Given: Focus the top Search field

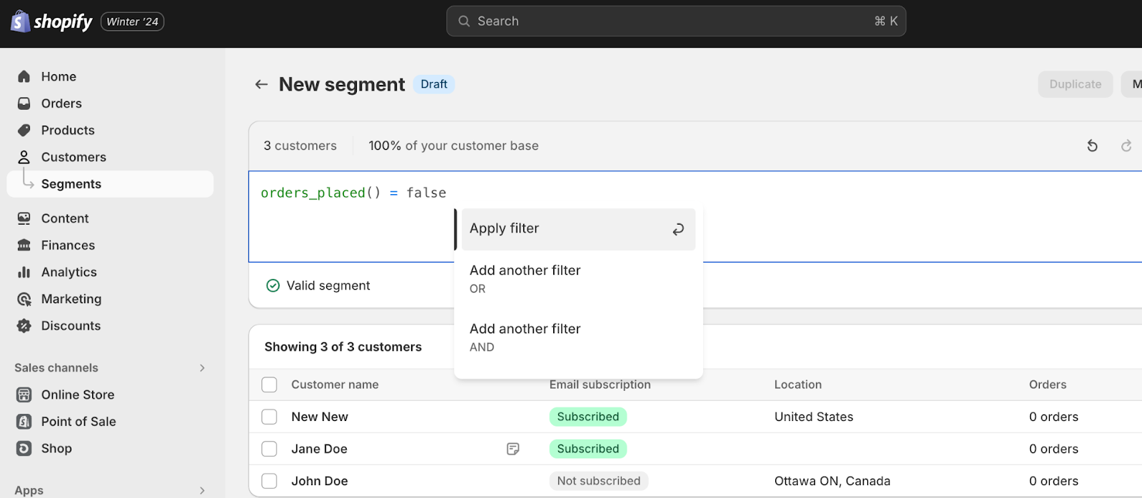Looking at the screenshot, I should click(675, 21).
